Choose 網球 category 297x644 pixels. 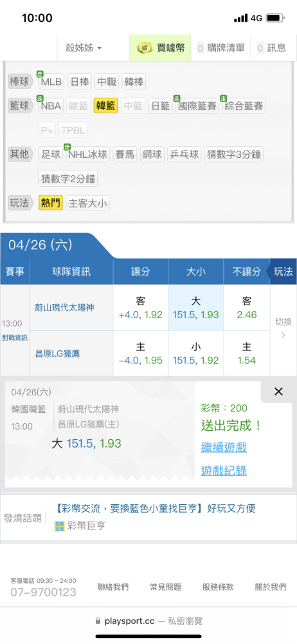[x=152, y=155]
